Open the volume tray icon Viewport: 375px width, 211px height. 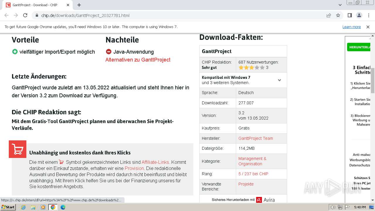click(333, 207)
